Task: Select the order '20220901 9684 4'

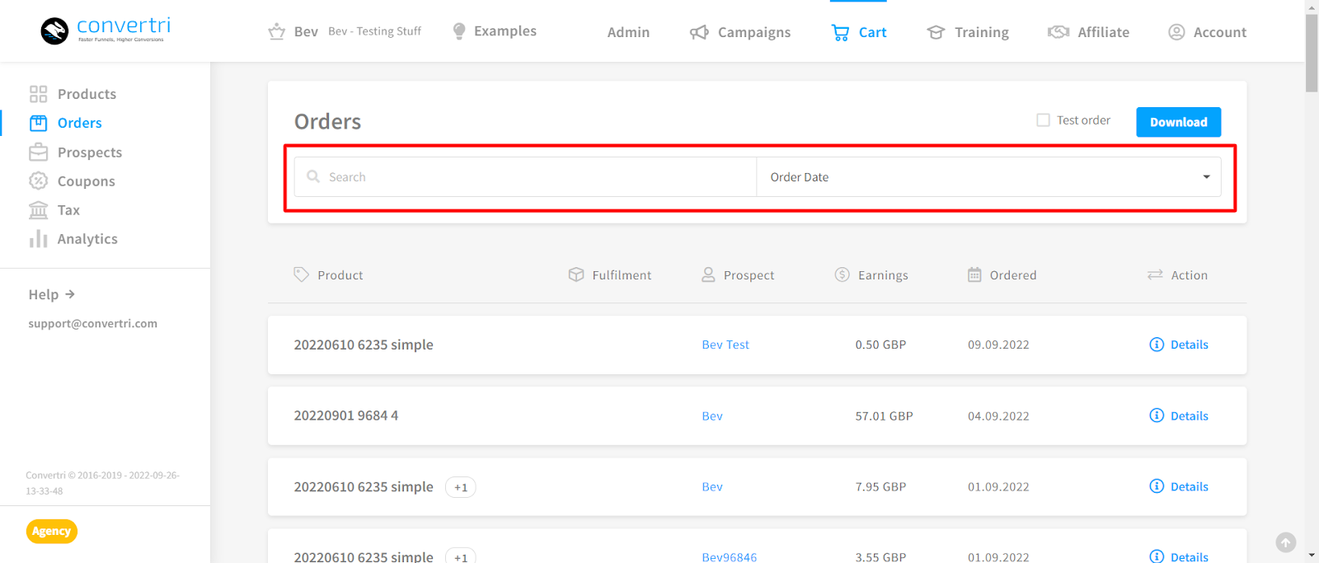Action: (346, 415)
